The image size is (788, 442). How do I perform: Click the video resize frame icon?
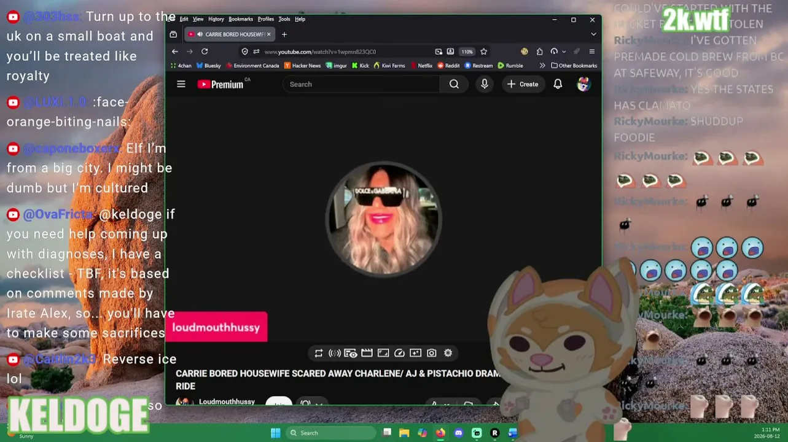click(383, 353)
